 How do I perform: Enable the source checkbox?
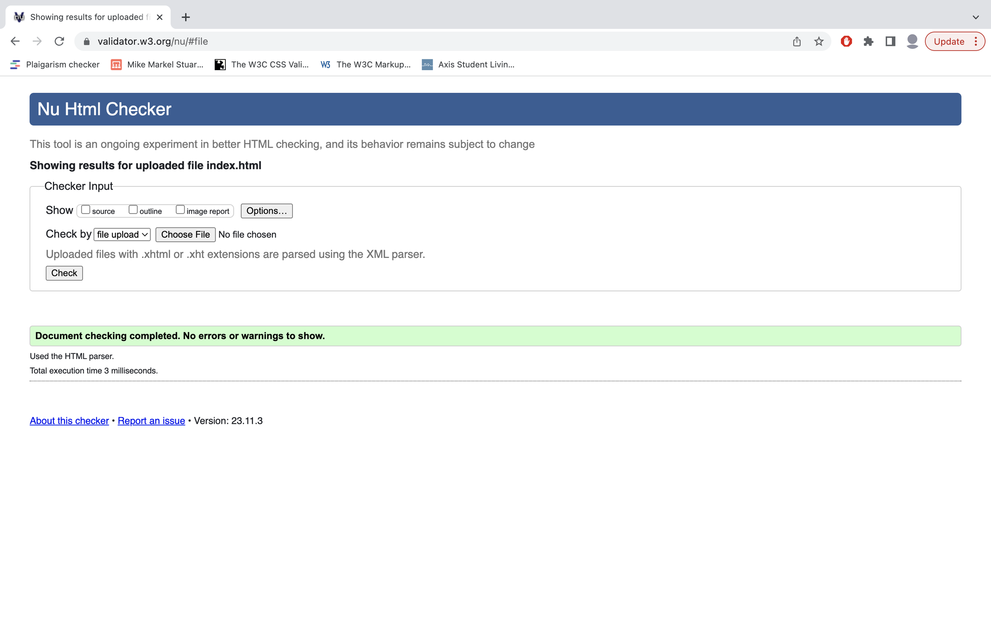coord(85,210)
